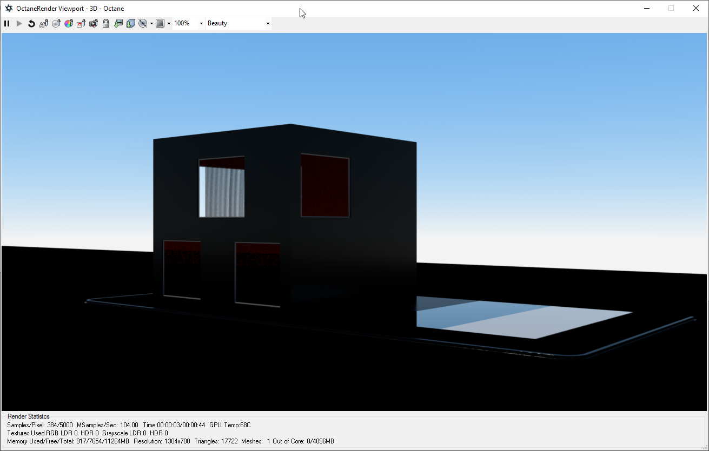This screenshot has height=451, width=709.
Task: Click the Resolution: 1304x700 readout
Action: (x=162, y=441)
